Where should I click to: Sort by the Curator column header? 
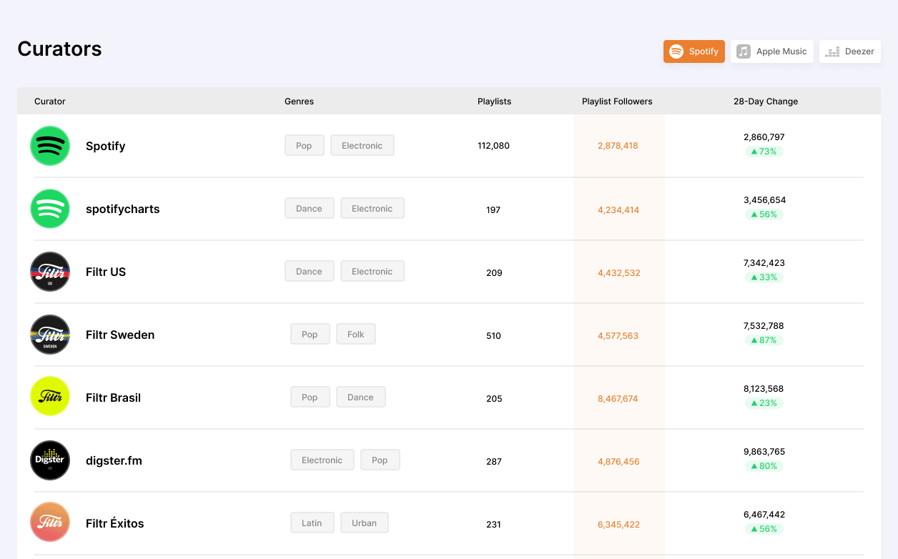50,102
